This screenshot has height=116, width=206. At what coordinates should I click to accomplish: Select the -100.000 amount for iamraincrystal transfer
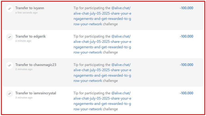[186, 93]
